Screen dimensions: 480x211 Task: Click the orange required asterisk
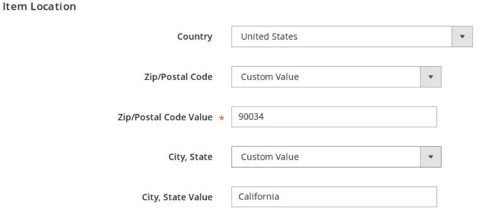[x=222, y=118]
